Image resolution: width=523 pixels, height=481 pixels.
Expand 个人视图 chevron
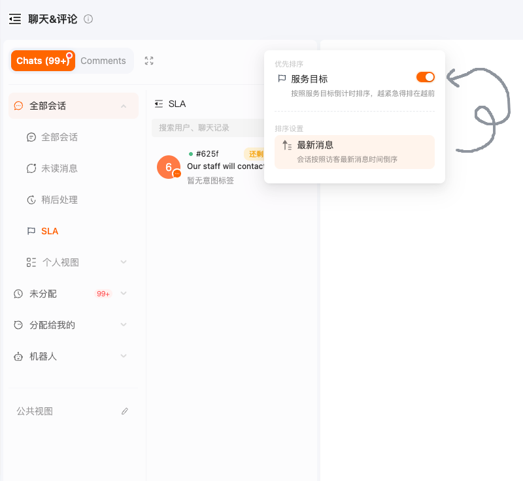point(124,262)
